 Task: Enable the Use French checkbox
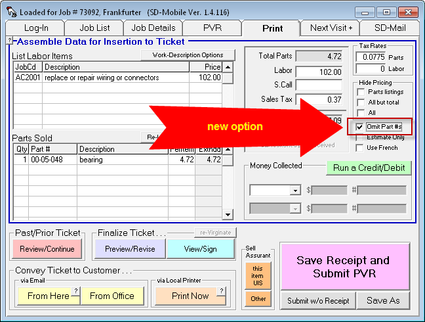click(360, 148)
